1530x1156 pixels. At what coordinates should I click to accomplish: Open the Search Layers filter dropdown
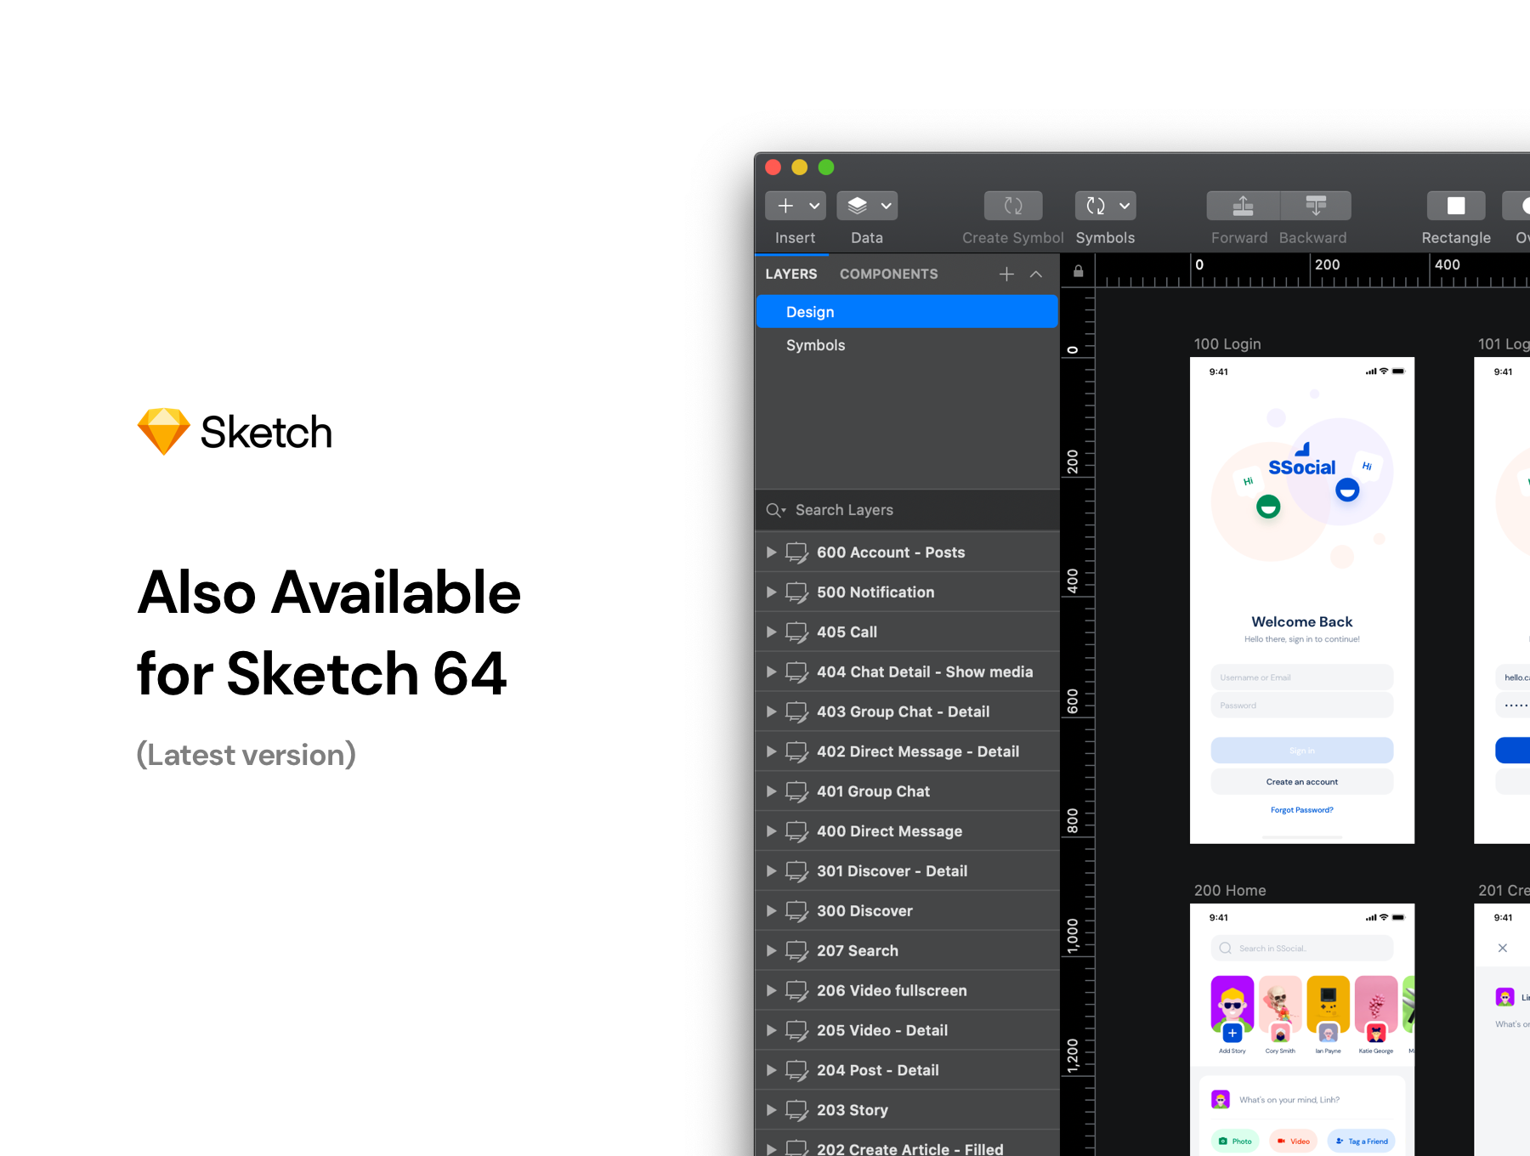click(775, 510)
